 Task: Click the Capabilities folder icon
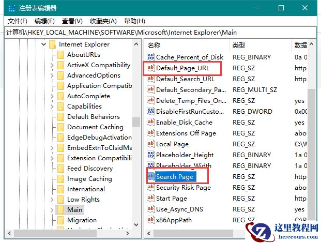click(x=61, y=107)
